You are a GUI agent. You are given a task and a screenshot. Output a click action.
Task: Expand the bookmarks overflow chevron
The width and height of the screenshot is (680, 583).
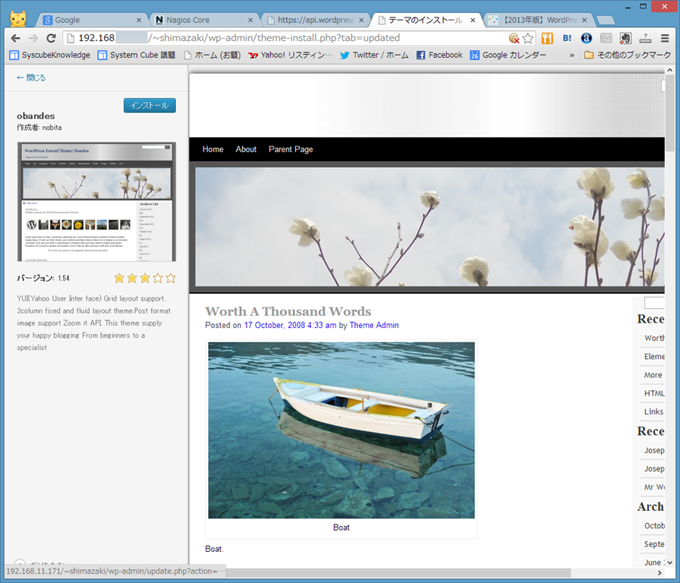pyautogui.click(x=571, y=55)
